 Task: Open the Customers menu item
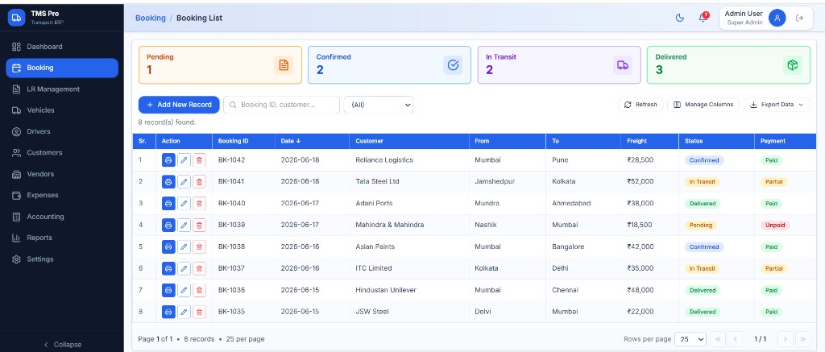(x=62, y=152)
